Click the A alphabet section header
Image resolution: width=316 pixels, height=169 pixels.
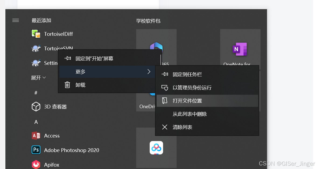click(36, 122)
